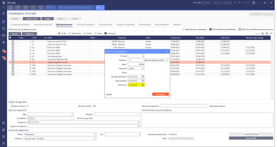Viewport: 277px width, 147px height.
Task: Click the arrow icon in Organisme field
Action: pos(138,122)
